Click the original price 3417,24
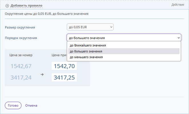Viewport: 189px width, 114px height. tap(21, 78)
